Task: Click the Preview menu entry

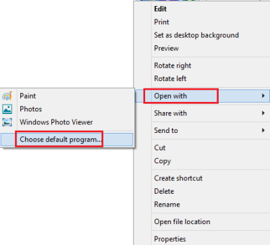Action: click(166, 48)
